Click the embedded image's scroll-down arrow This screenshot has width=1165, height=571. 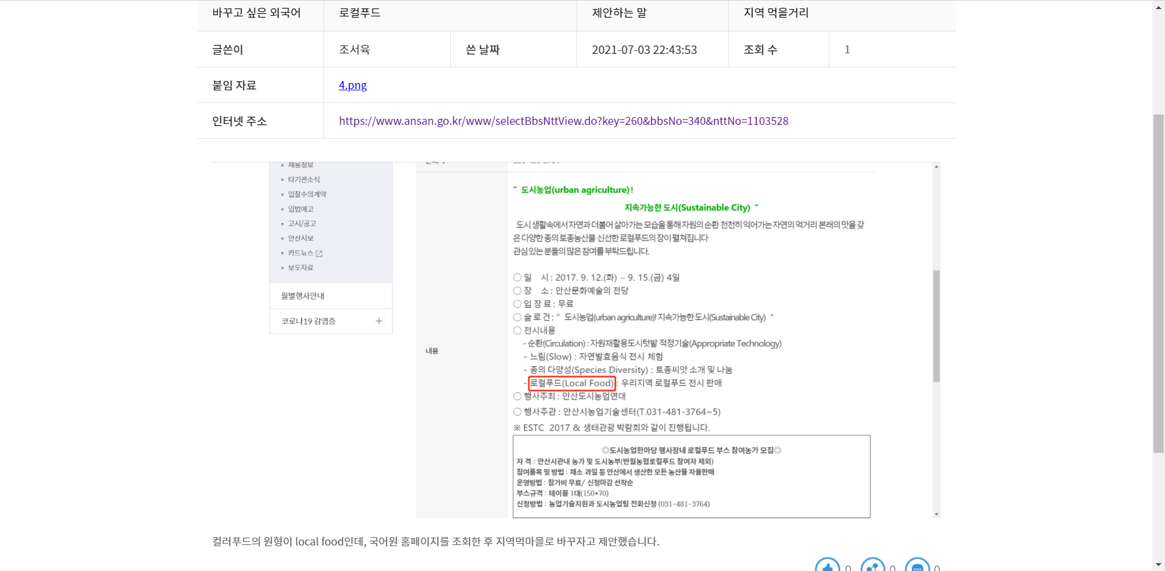(936, 514)
